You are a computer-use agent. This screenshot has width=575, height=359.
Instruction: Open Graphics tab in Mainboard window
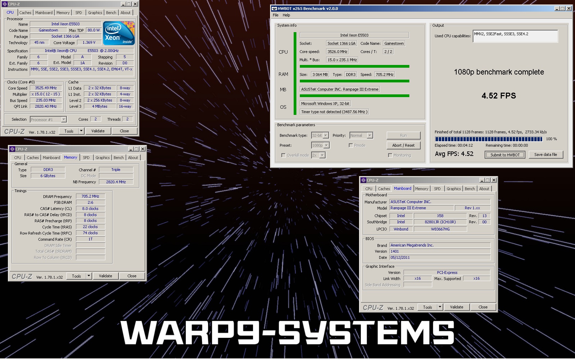point(454,189)
